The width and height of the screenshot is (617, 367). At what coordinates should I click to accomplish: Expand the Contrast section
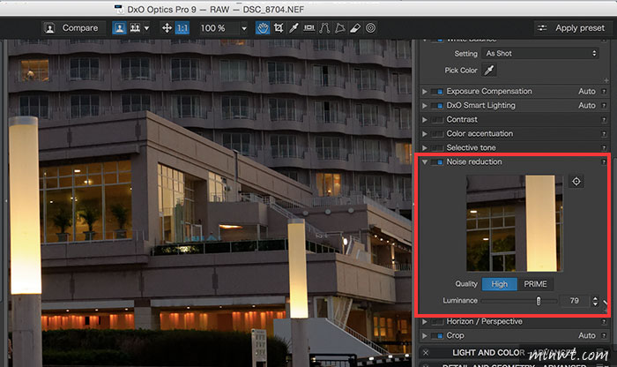pos(425,120)
